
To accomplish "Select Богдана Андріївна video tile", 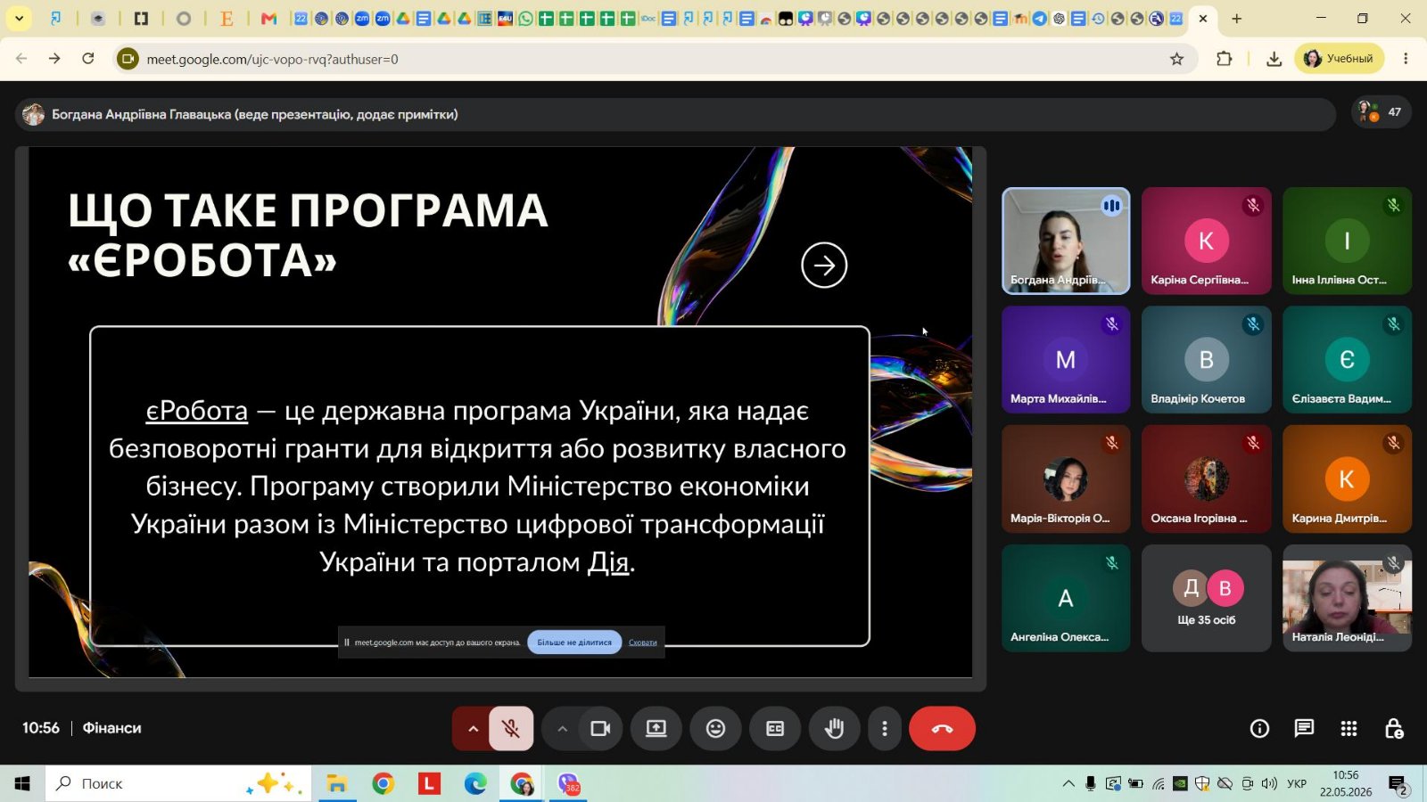I will tap(1066, 241).
